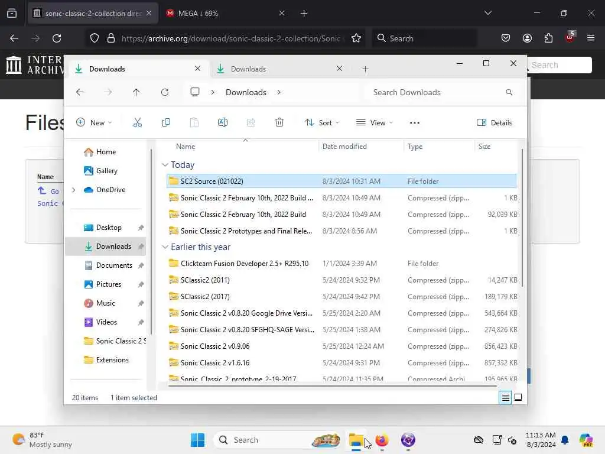Viewport: 605px width, 454px height.
Task: Collapse the Earlier this year group
Action: click(165, 247)
